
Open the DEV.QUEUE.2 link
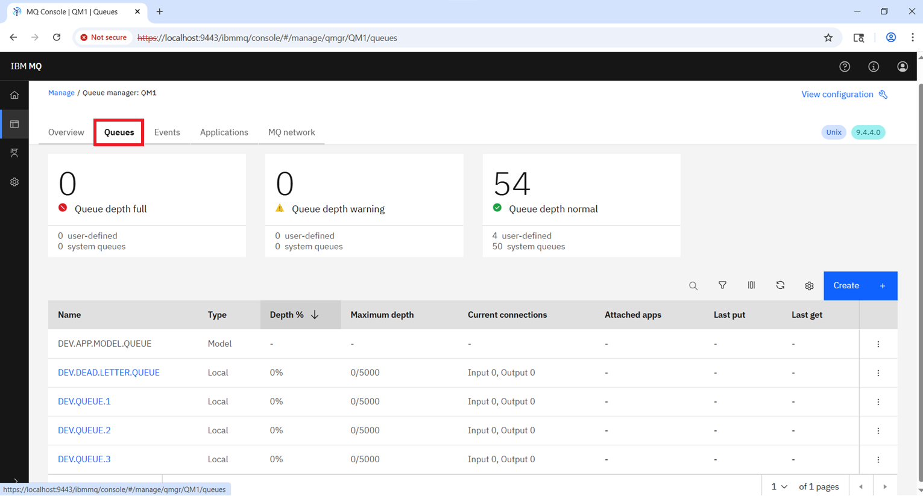pos(84,430)
